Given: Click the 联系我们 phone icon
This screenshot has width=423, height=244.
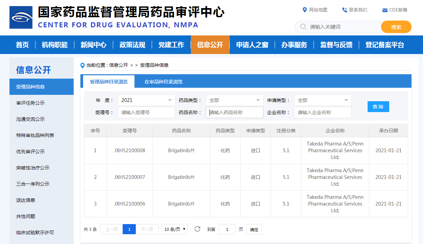Looking at the screenshot, I should (x=345, y=10).
